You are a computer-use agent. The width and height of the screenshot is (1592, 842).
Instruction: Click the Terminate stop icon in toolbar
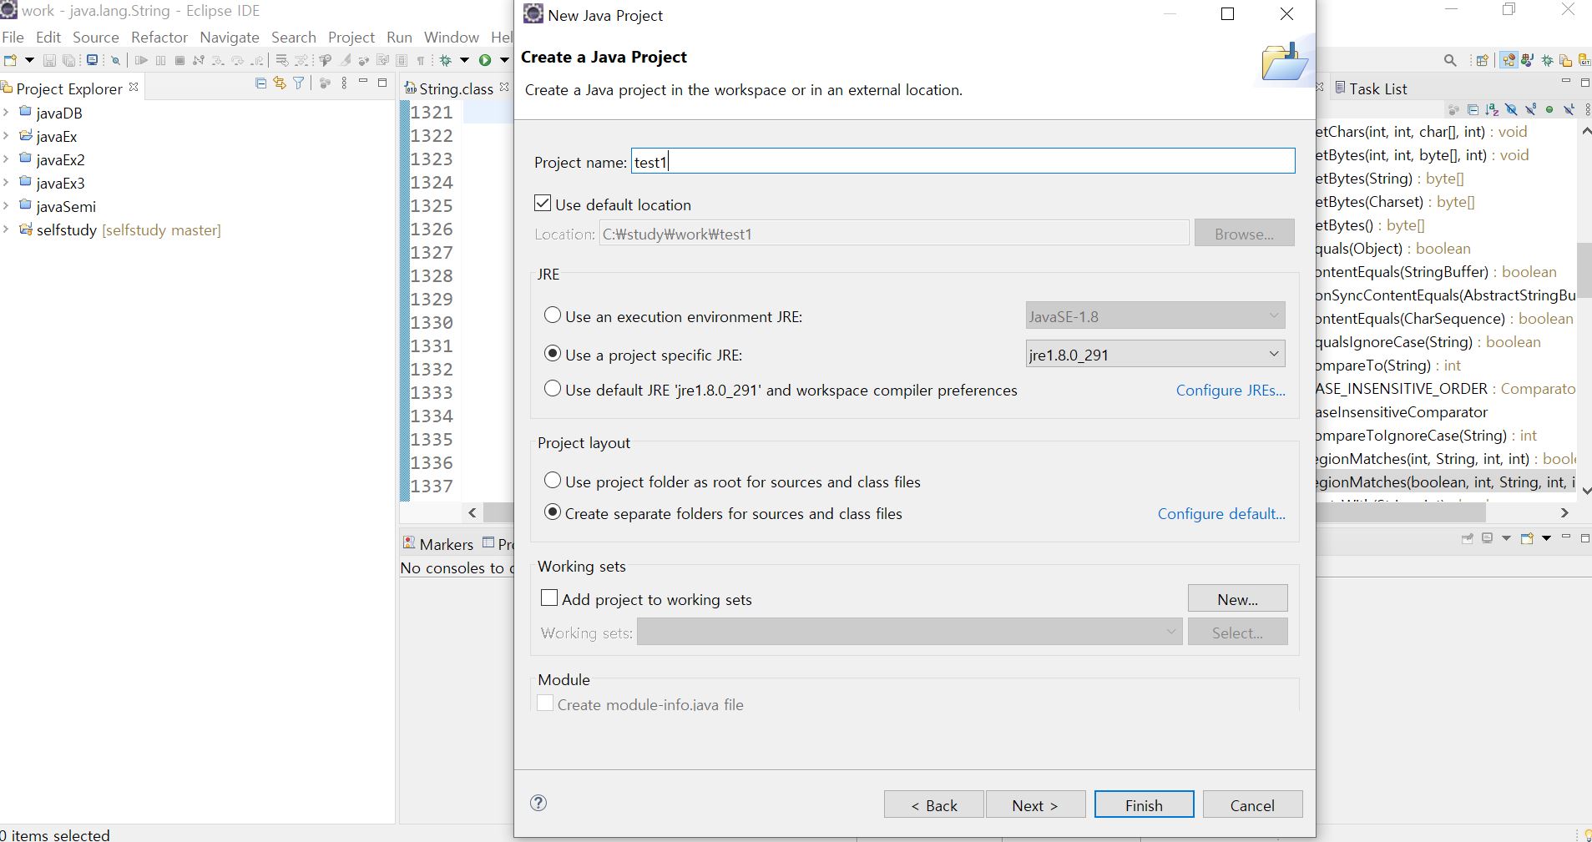[179, 60]
